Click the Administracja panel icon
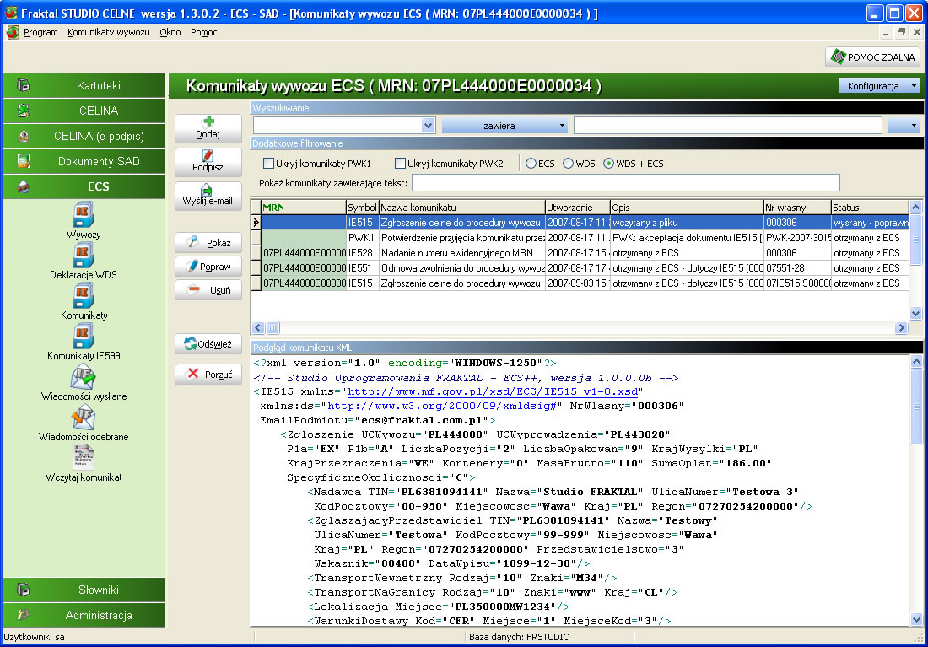The height and width of the screenshot is (647, 928). pos(23,615)
